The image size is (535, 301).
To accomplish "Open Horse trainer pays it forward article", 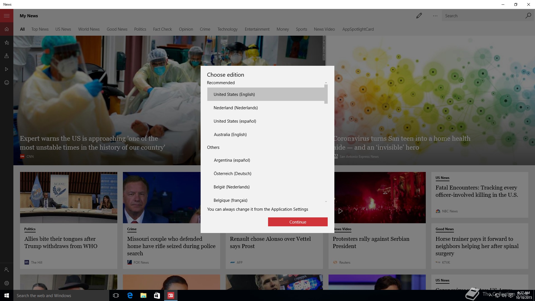I will click(x=477, y=246).
